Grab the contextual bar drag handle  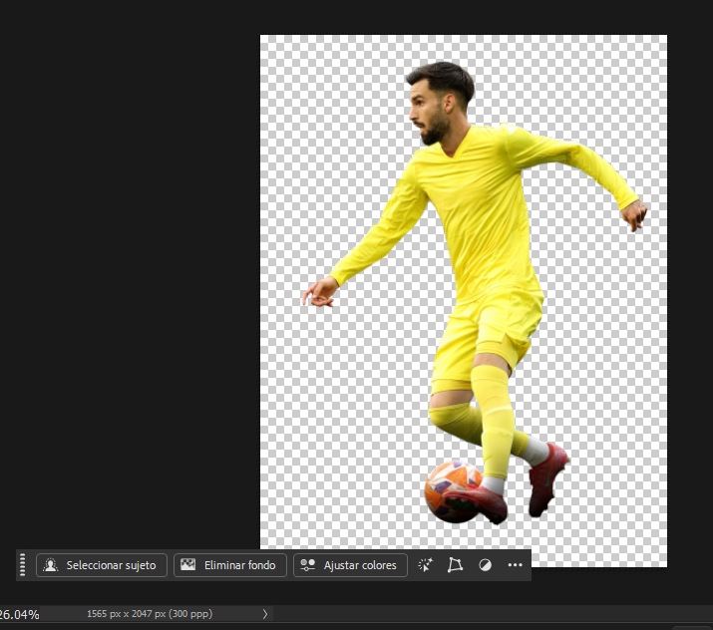pyautogui.click(x=22, y=565)
